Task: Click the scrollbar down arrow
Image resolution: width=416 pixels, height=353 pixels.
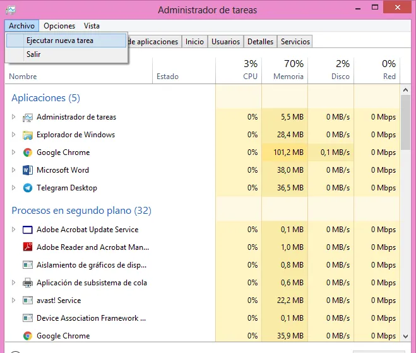Action: [x=407, y=336]
